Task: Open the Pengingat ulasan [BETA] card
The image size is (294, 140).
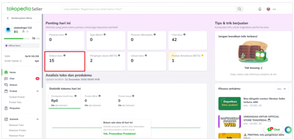Action: [106, 61]
